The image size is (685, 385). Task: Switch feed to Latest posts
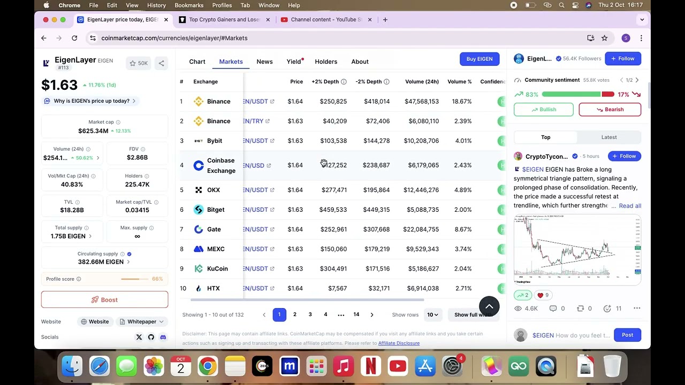pyautogui.click(x=609, y=137)
